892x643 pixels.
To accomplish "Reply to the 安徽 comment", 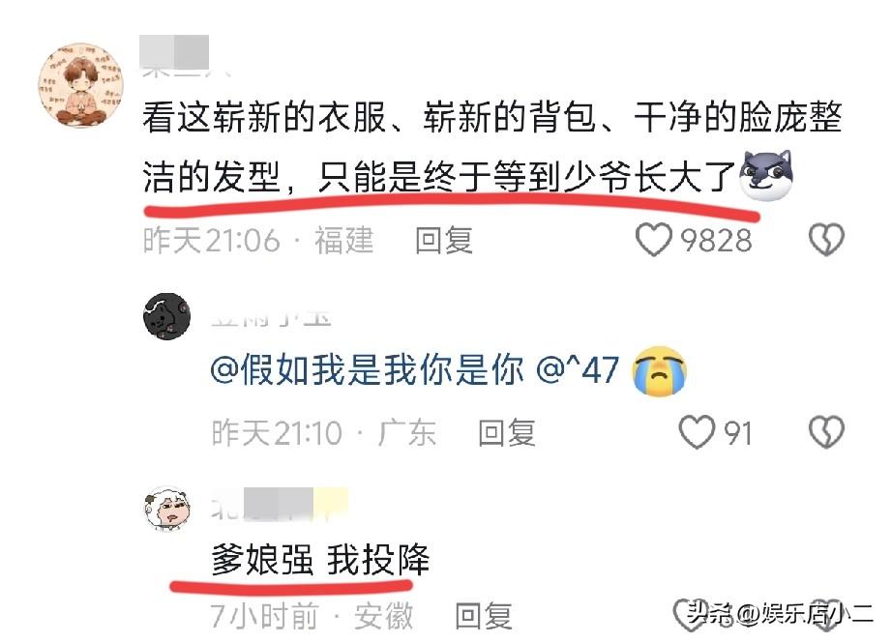I will coord(484,616).
